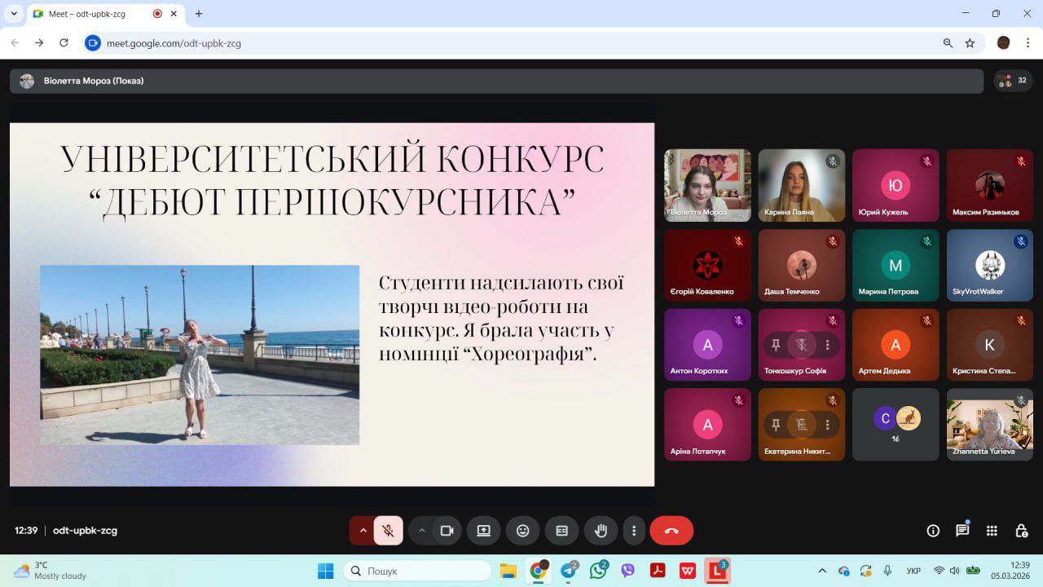Open the share screen option
1043x587 pixels.
pyautogui.click(x=483, y=531)
